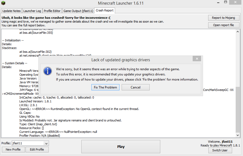Image resolution: width=243 pixels, height=156 pixels.
Task: Click the Minecraft grass block icon
Action: click(3, 3)
